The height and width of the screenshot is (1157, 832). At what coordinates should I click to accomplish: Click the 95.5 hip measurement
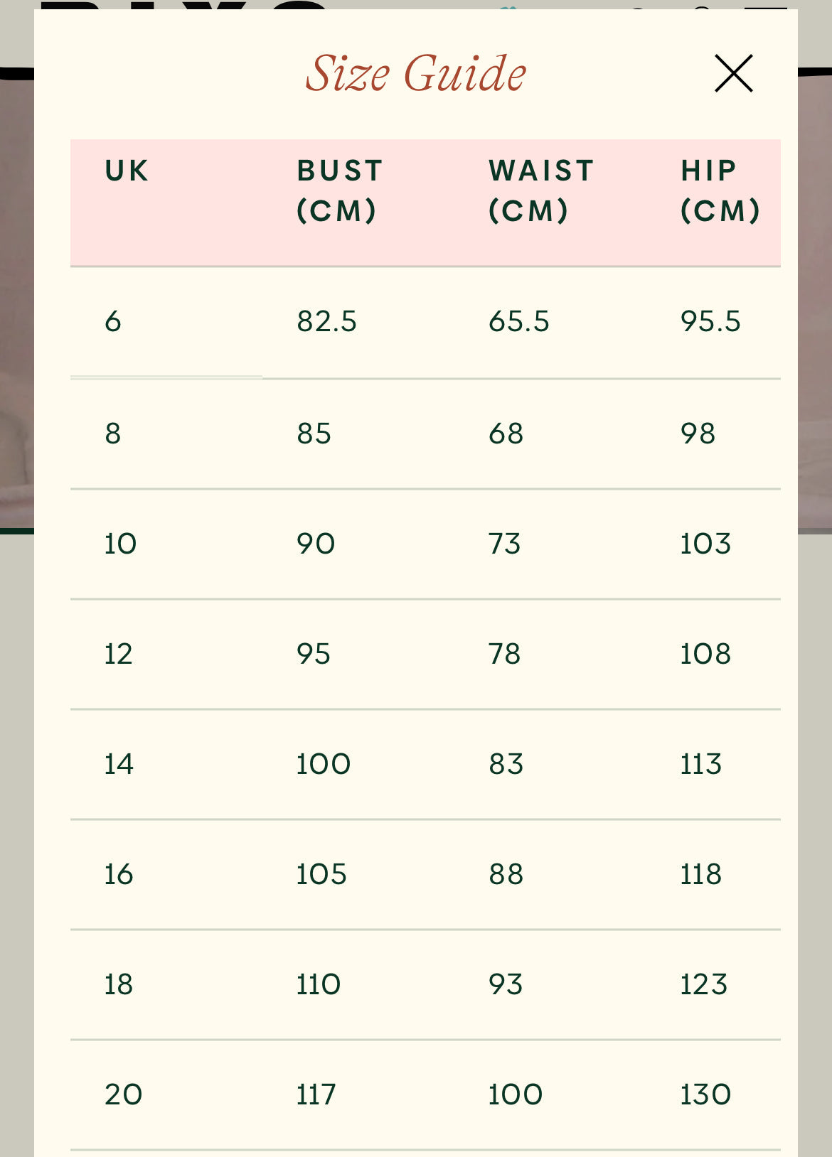(x=710, y=322)
